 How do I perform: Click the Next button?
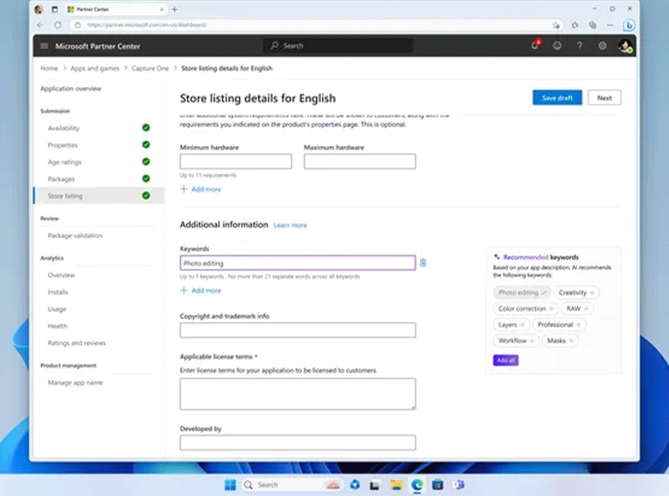(604, 98)
